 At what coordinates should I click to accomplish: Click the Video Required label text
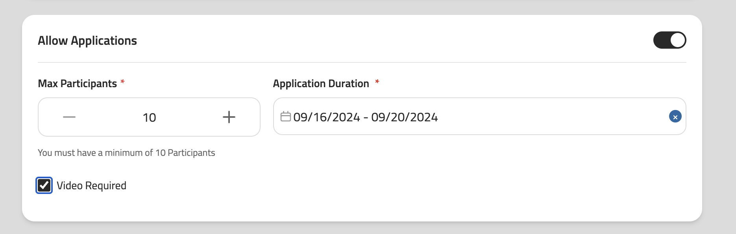(91, 186)
